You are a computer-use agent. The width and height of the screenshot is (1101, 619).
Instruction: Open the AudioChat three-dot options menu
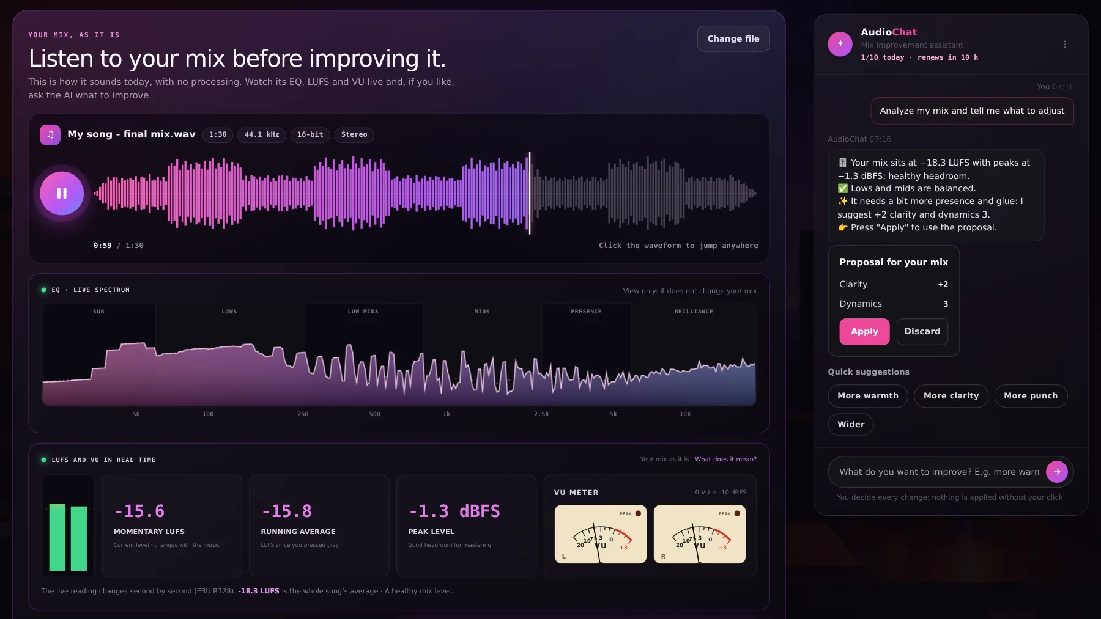point(1064,45)
